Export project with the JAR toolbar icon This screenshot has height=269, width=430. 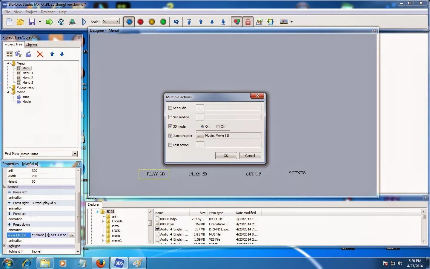72,22
